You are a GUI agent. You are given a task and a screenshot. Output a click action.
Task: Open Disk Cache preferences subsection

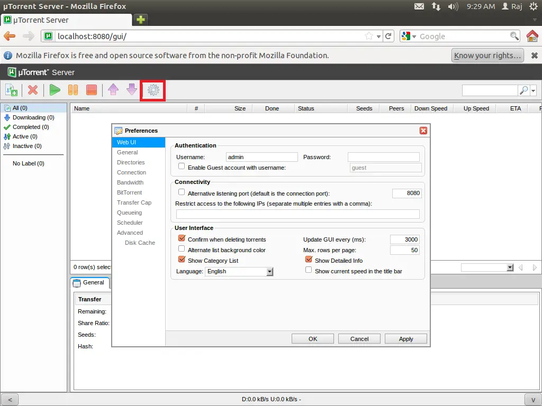(x=140, y=242)
